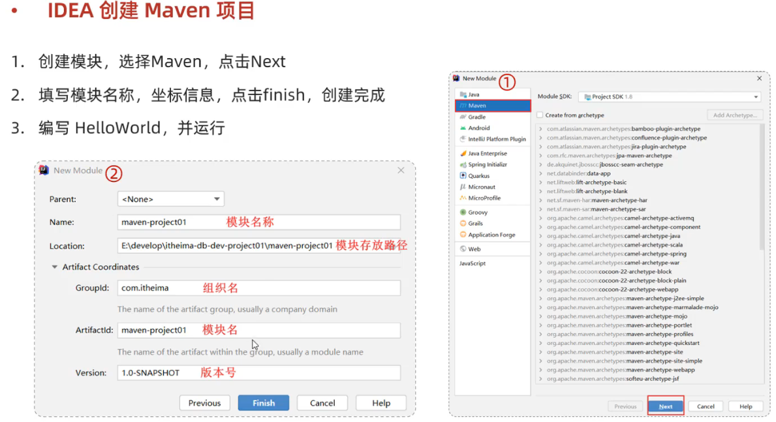
Task: Click the MicroProfile icon
Action: (x=463, y=198)
